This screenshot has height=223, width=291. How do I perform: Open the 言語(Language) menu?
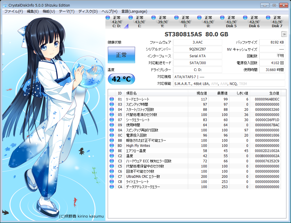tap(134, 11)
